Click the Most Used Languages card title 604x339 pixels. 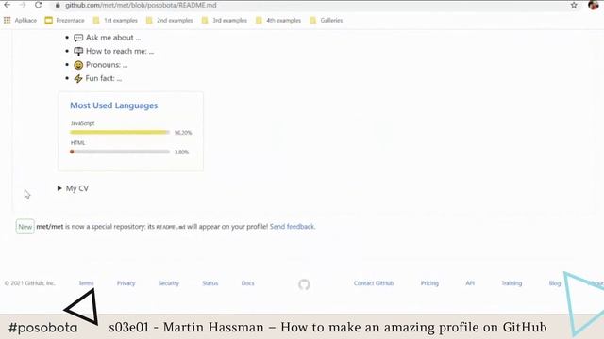(113, 105)
